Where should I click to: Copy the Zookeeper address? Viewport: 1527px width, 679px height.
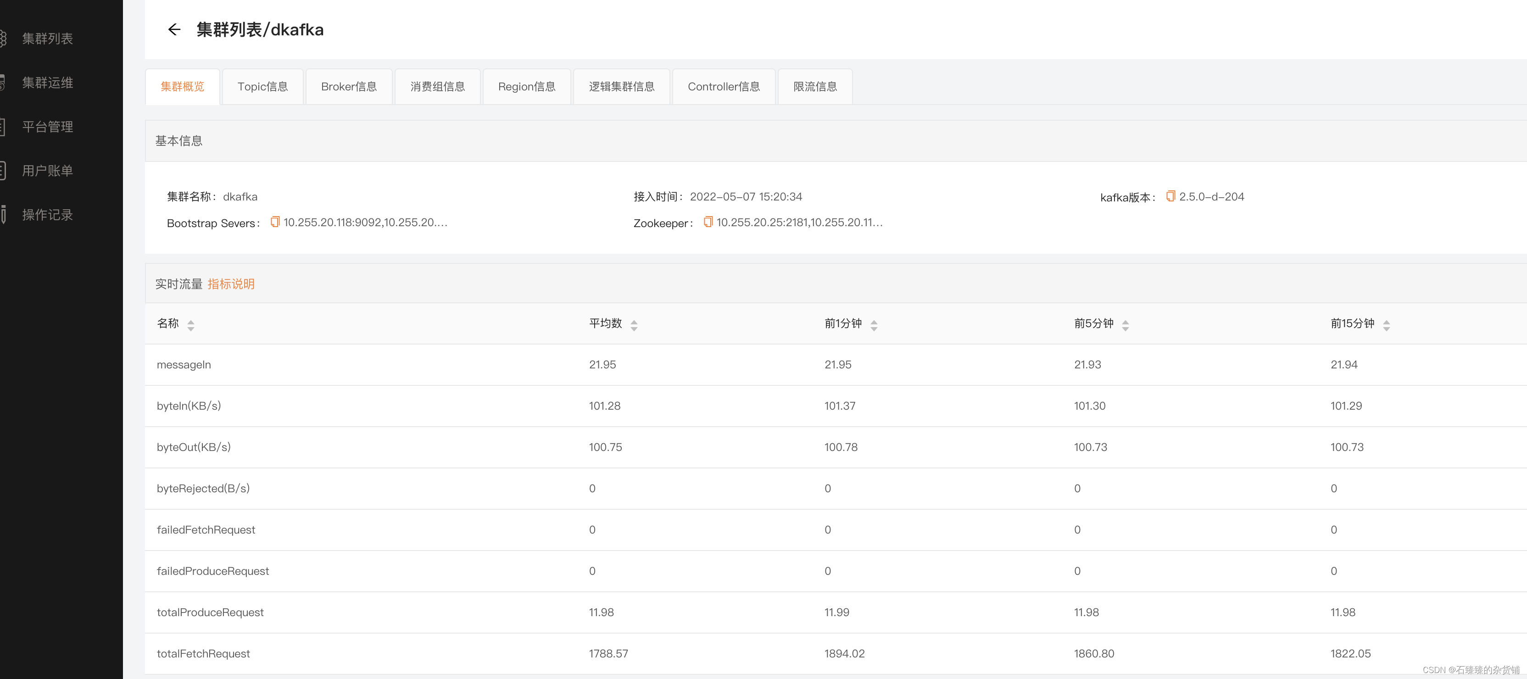coord(708,222)
